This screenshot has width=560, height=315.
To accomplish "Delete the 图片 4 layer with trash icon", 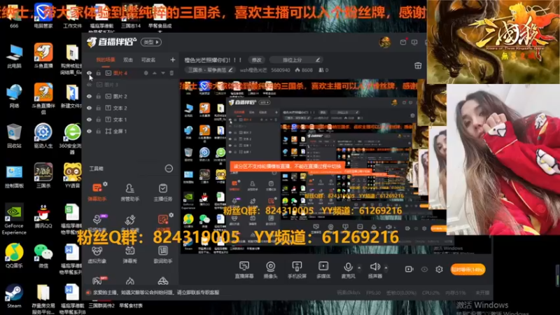I will pyautogui.click(x=171, y=73).
